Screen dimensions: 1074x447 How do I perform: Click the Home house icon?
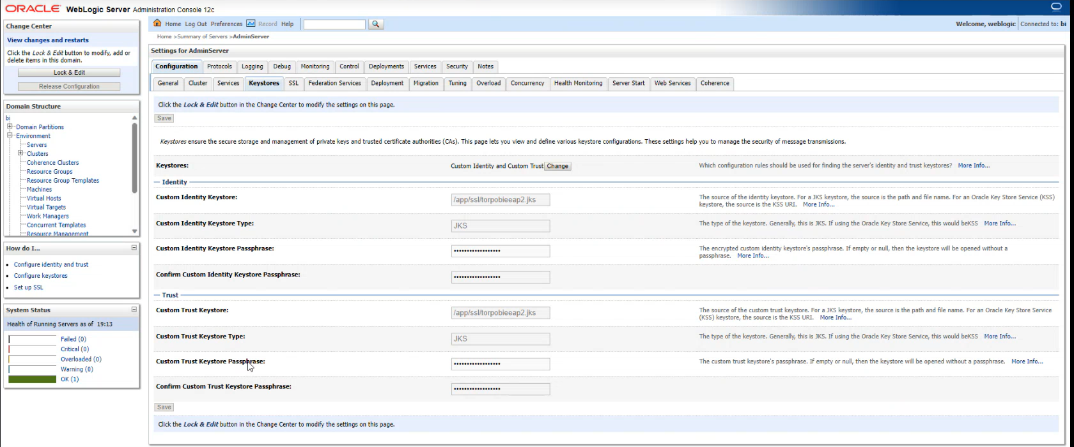(157, 24)
